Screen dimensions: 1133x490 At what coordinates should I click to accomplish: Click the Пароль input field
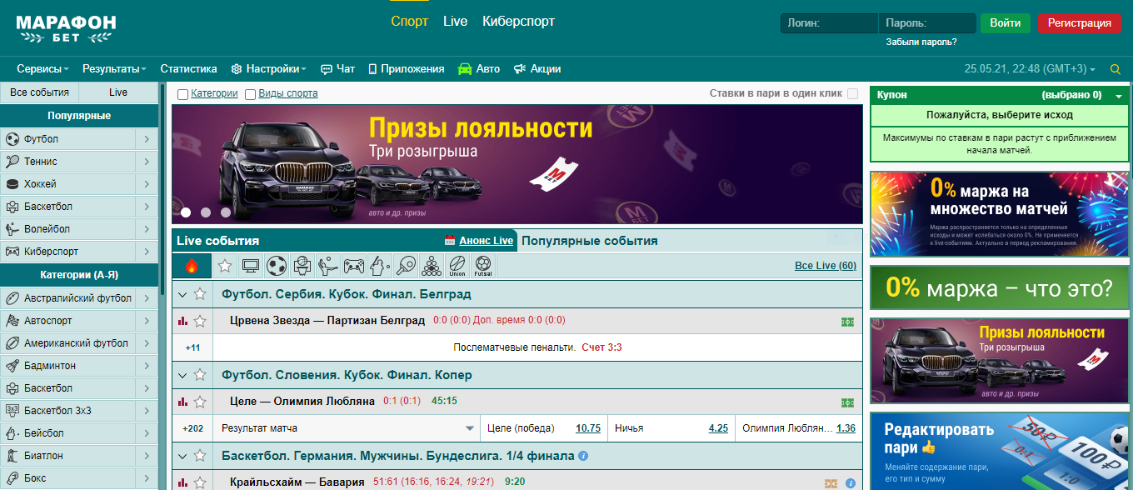pos(927,23)
